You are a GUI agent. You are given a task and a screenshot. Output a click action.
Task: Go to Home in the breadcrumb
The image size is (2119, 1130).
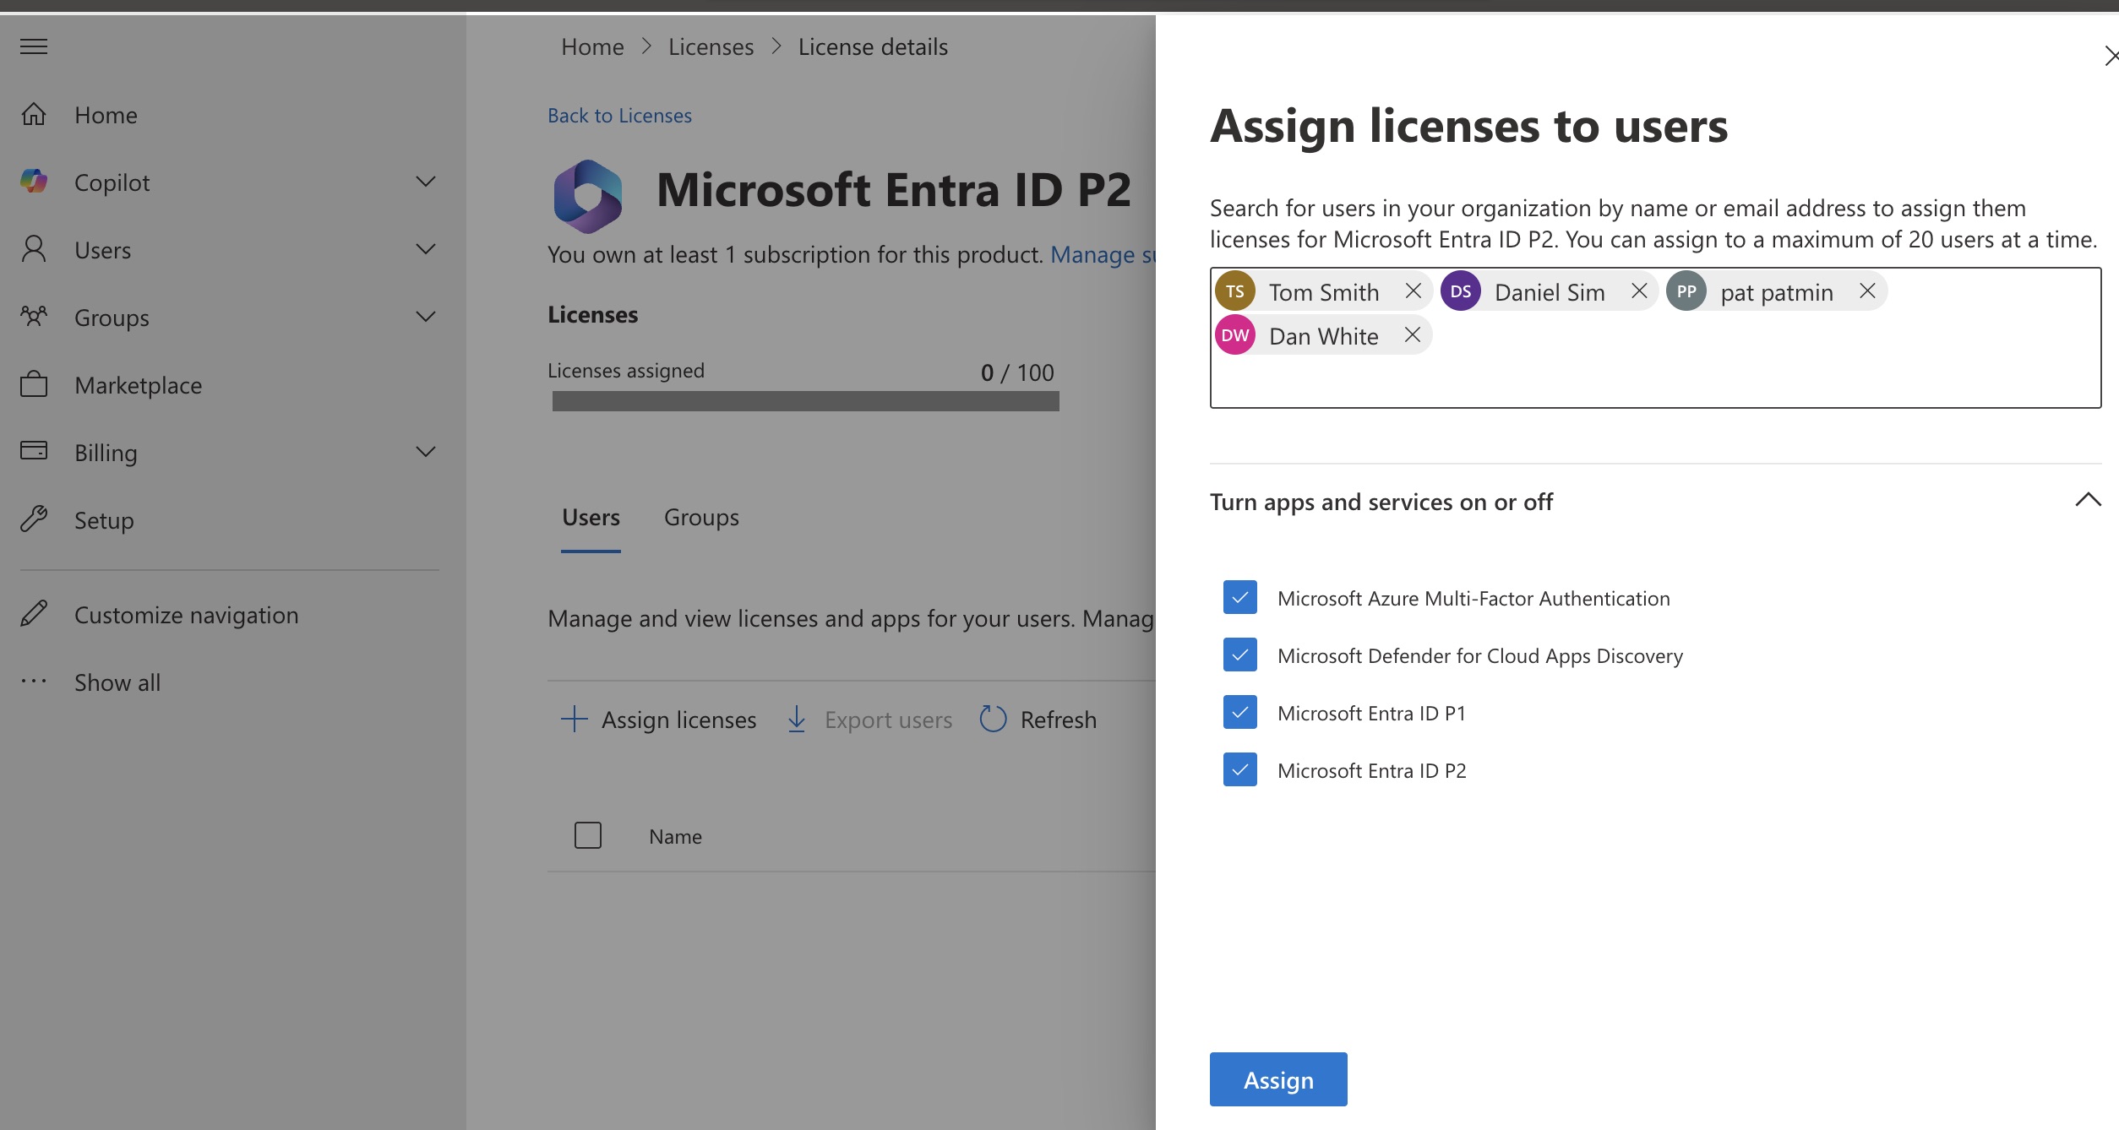pos(592,47)
